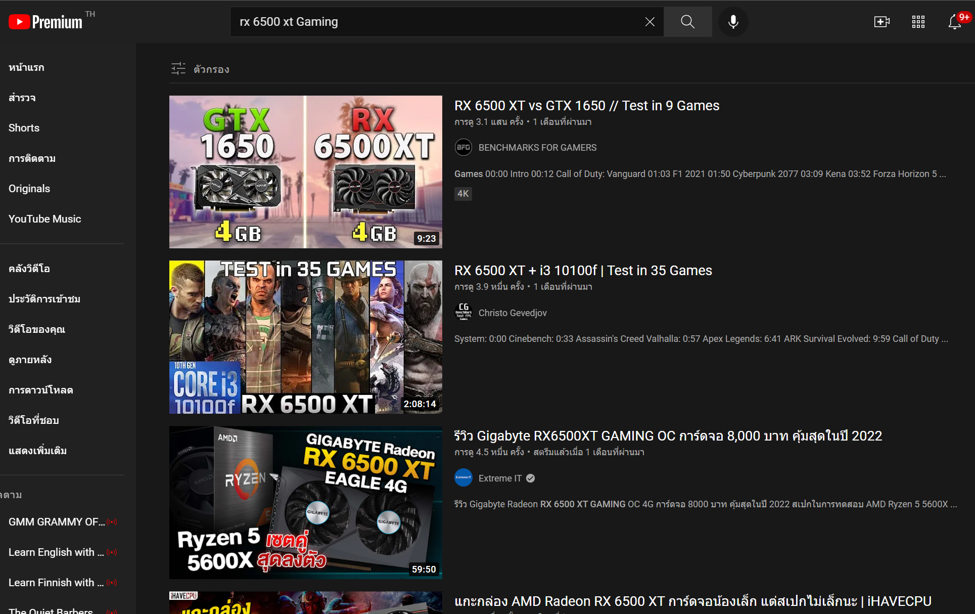Screen dimensions: 975x614
Task: Click the live indicator beside GMM GRAMMY
Action: 112,522
